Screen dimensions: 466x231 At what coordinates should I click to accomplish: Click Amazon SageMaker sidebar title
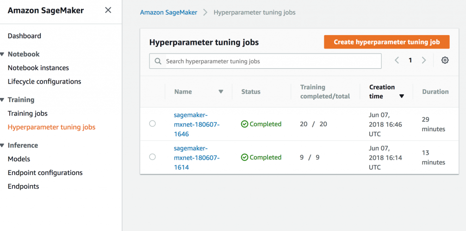point(46,10)
